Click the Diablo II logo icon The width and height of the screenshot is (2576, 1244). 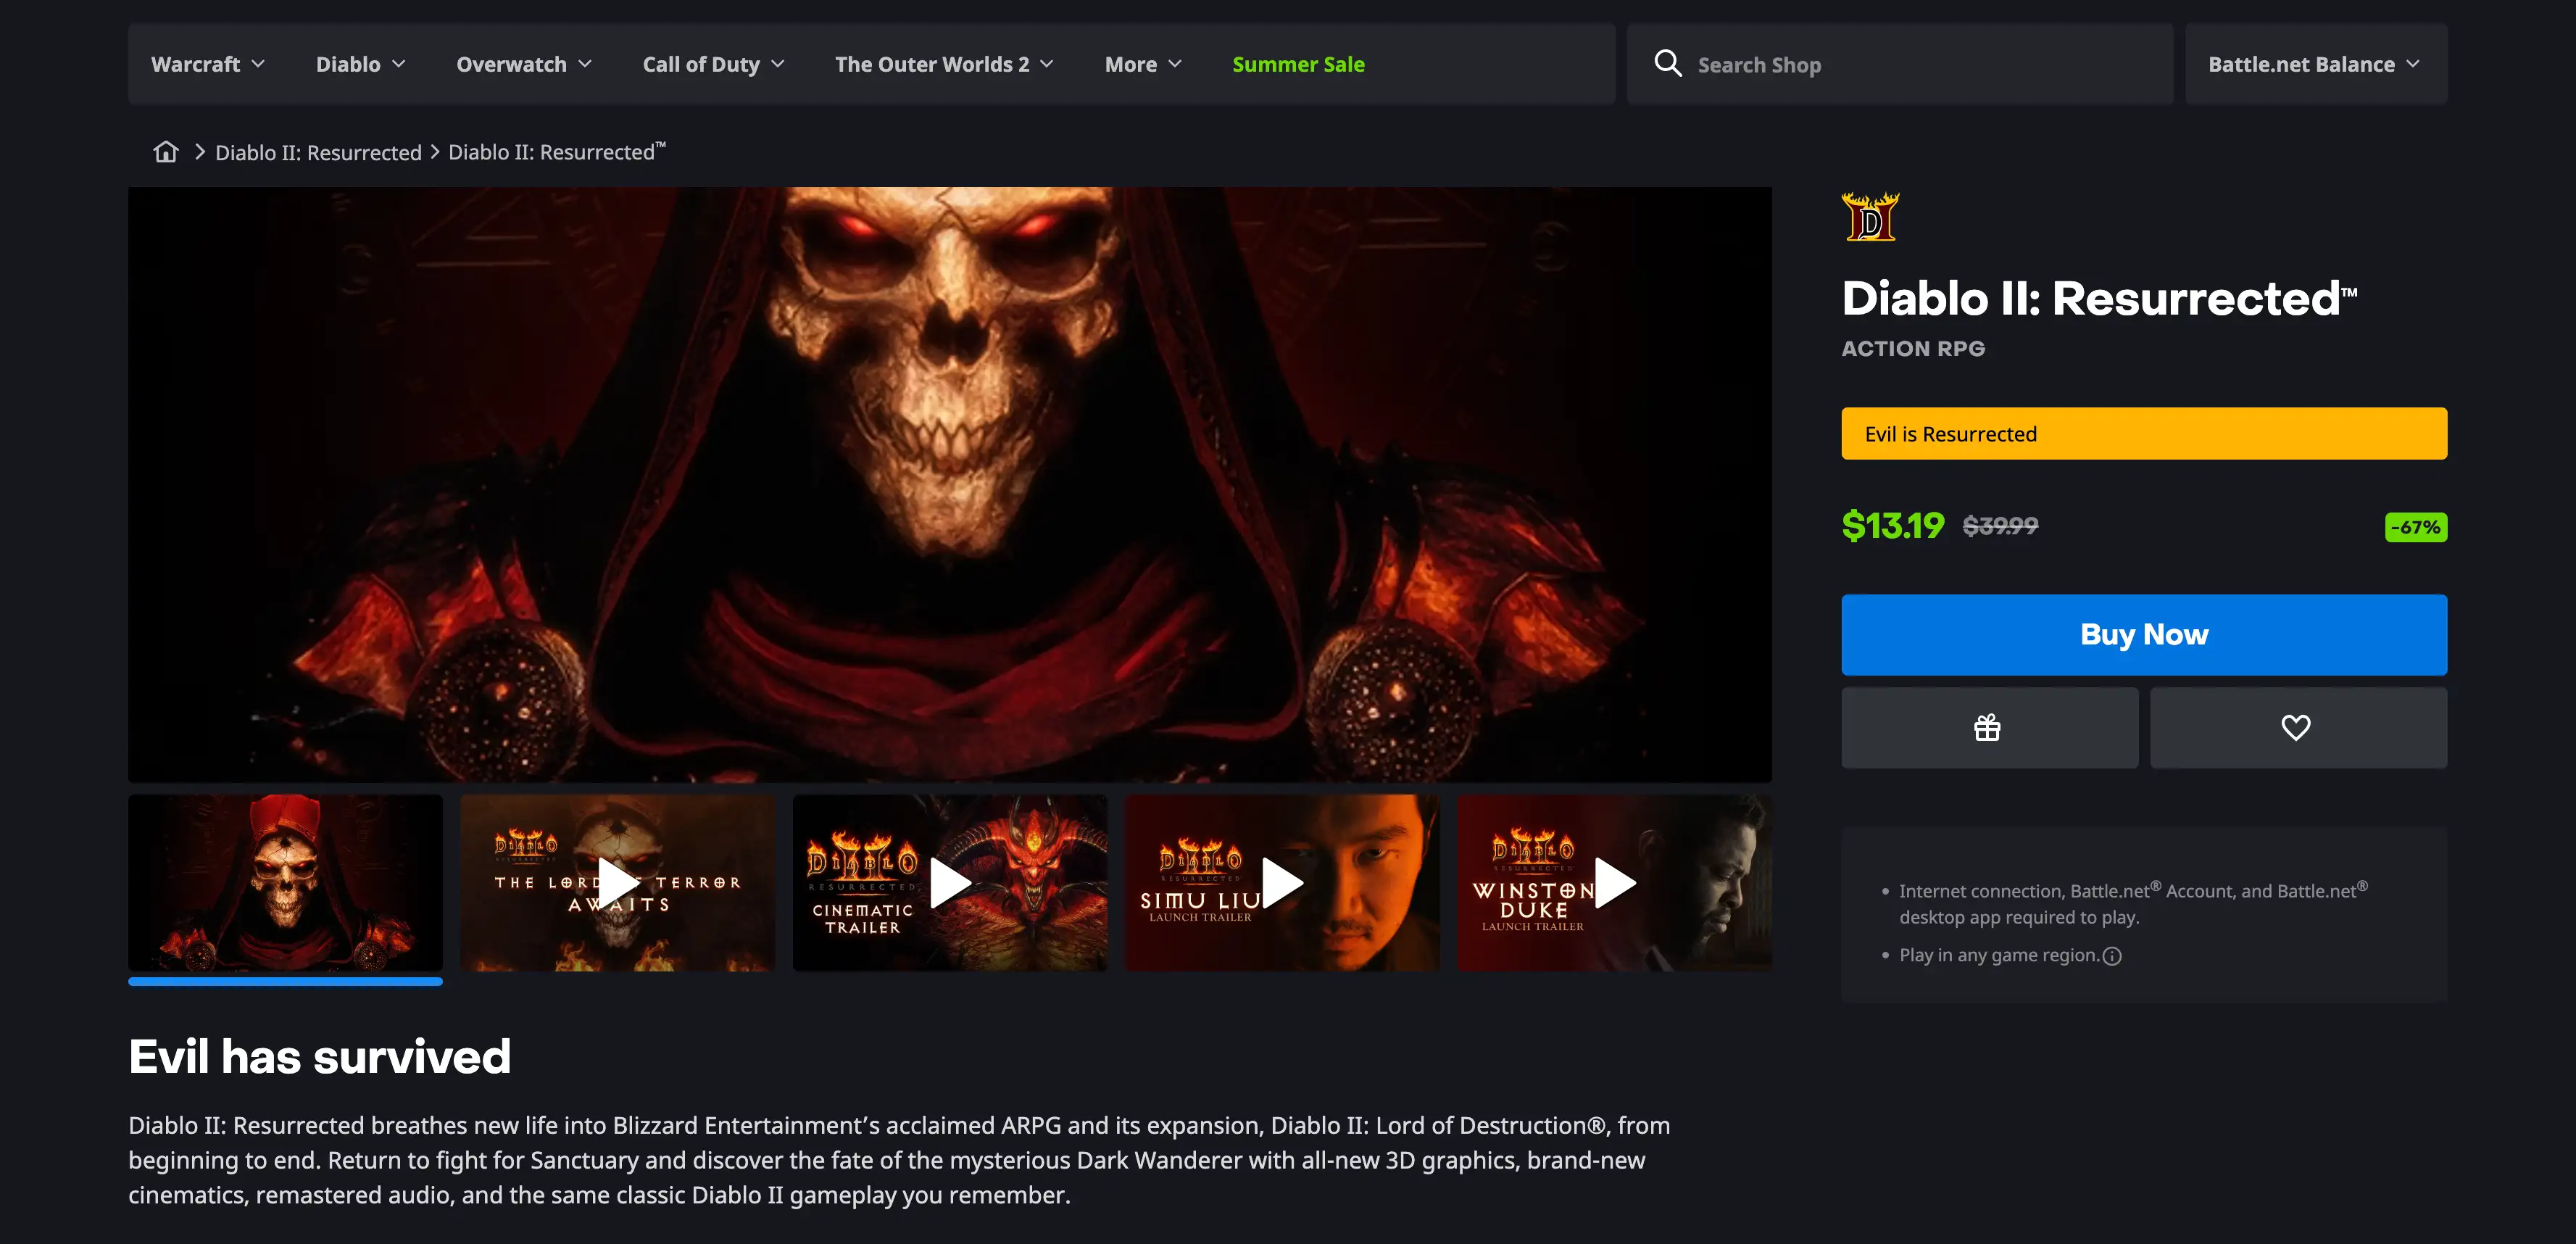pyautogui.click(x=1870, y=216)
